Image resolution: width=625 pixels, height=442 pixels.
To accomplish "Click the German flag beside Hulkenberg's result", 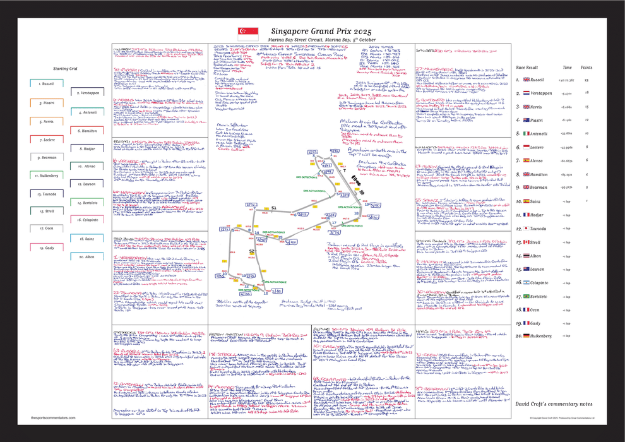I will (x=525, y=336).
